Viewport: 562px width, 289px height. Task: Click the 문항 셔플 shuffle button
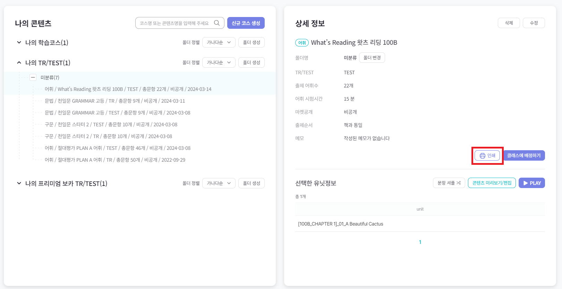[x=449, y=183]
